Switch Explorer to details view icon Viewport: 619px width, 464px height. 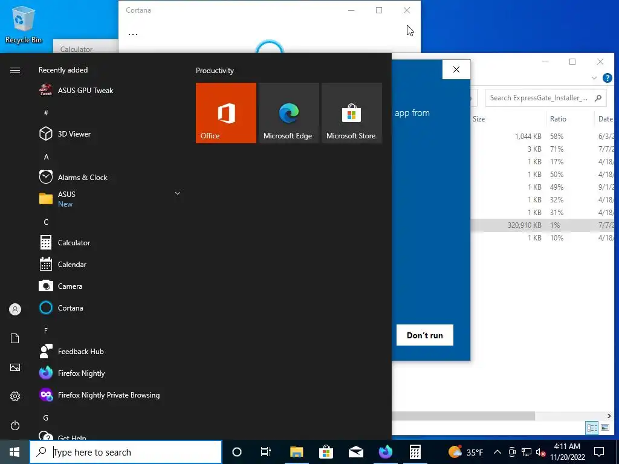point(592,428)
